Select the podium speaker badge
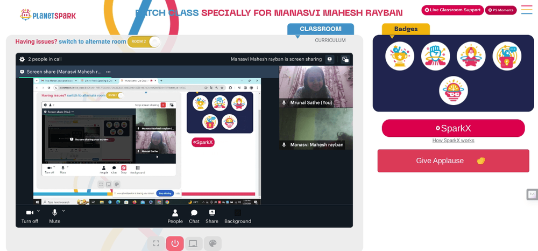 tap(507, 56)
